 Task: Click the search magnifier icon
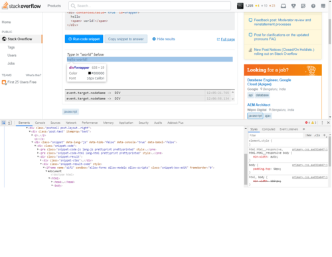click(73, 6)
